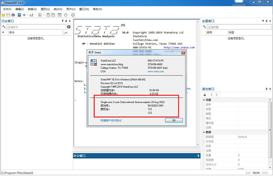Click the Stata grid icon in About dialog

tap(94, 62)
